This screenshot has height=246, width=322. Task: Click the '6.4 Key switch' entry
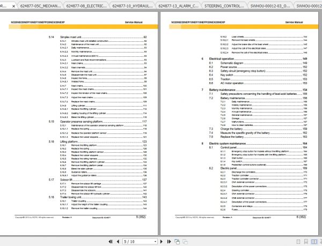258,75
